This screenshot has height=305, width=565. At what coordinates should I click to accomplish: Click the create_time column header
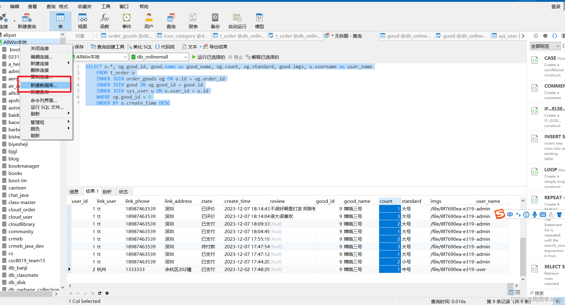click(x=246, y=201)
